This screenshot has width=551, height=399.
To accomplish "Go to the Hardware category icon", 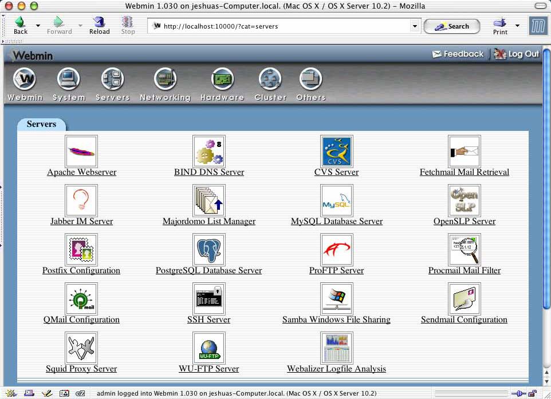I will point(222,79).
